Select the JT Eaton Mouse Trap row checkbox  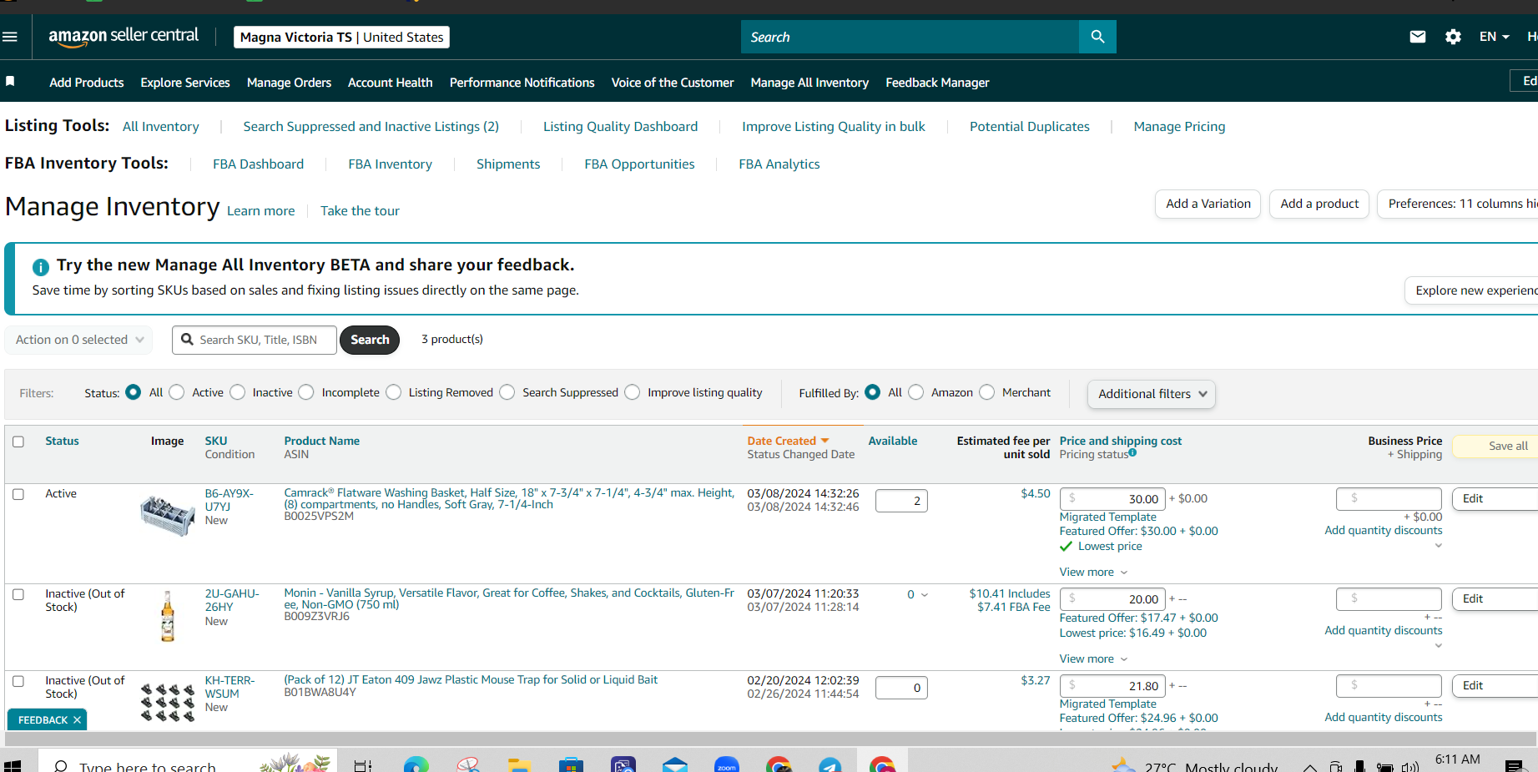pos(18,681)
